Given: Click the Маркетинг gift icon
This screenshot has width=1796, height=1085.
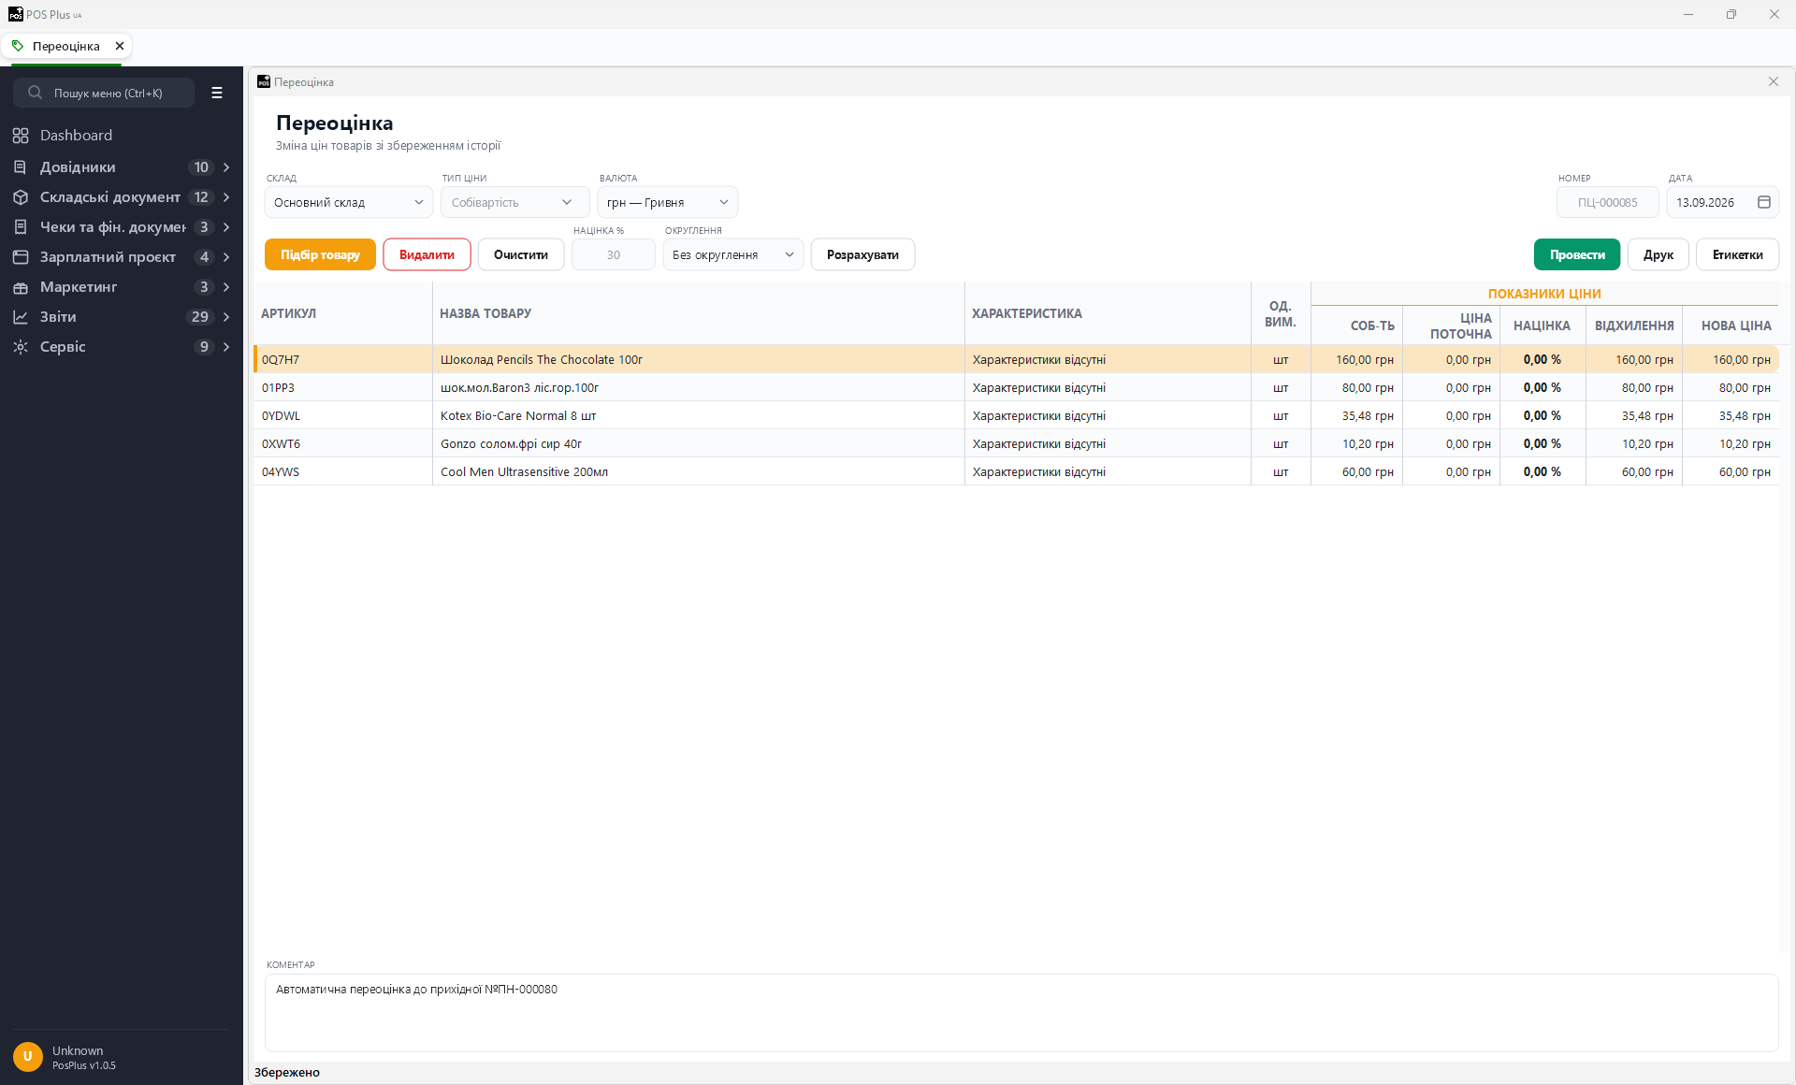Looking at the screenshot, I should tap(21, 287).
